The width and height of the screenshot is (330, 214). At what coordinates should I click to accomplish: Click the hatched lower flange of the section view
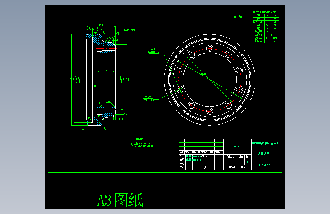point(98,120)
